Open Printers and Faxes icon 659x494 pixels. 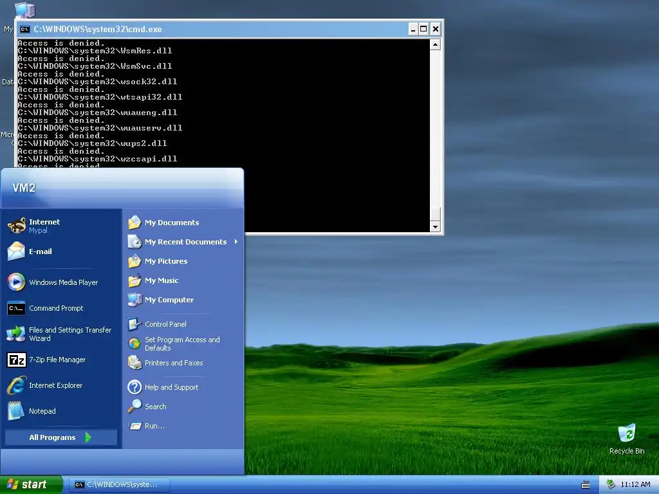point(135,363)
